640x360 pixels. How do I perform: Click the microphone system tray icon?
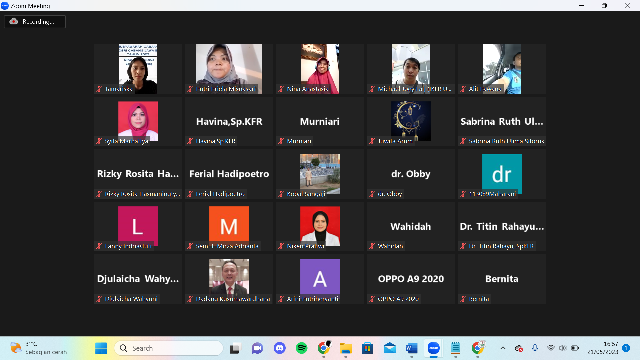click(x=535, y=348)
